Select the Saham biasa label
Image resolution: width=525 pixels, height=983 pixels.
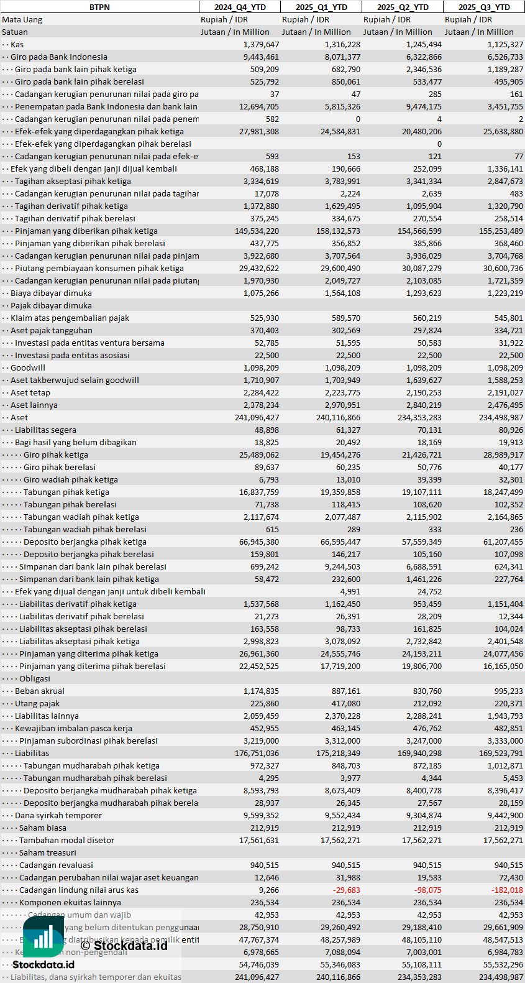[43, 828]
